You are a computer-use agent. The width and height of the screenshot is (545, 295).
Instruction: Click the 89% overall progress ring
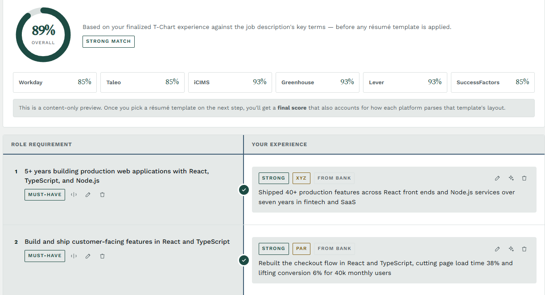(43, 34)
